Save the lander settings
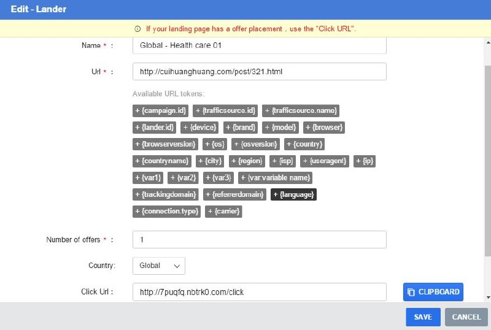Image resolution: width=491 pixels, height=330 pixels. point(422,317)
